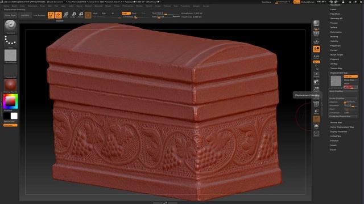The height and width of the screenshot is (204, 364).
Task: Select the white color swatch
Action: pyautogui.click(x=14, y=116)
